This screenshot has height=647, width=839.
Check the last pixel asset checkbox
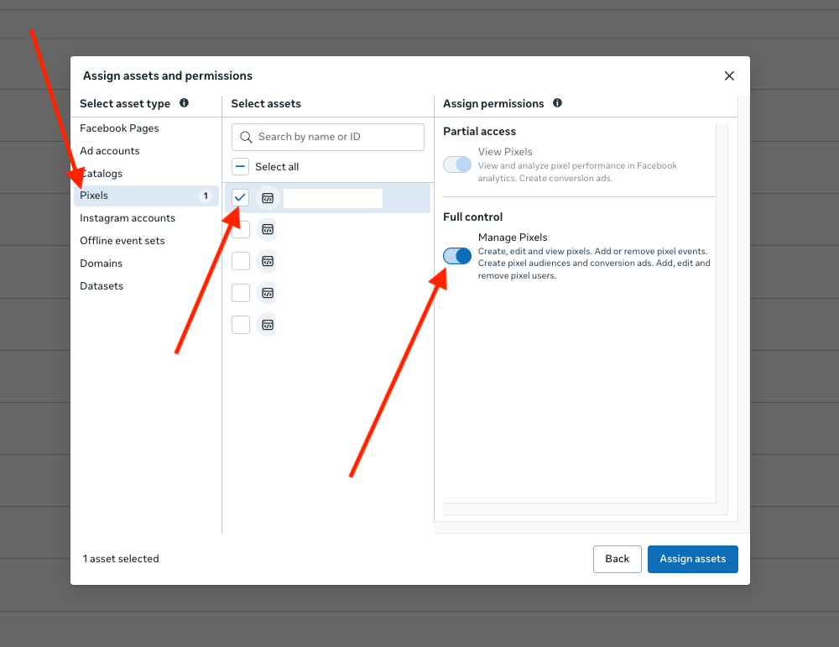(241, 325)
